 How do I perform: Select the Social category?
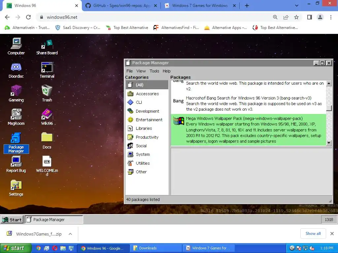tap(147, 146)
